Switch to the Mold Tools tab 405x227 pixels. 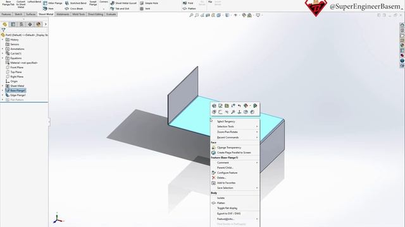tap(78, 14)
